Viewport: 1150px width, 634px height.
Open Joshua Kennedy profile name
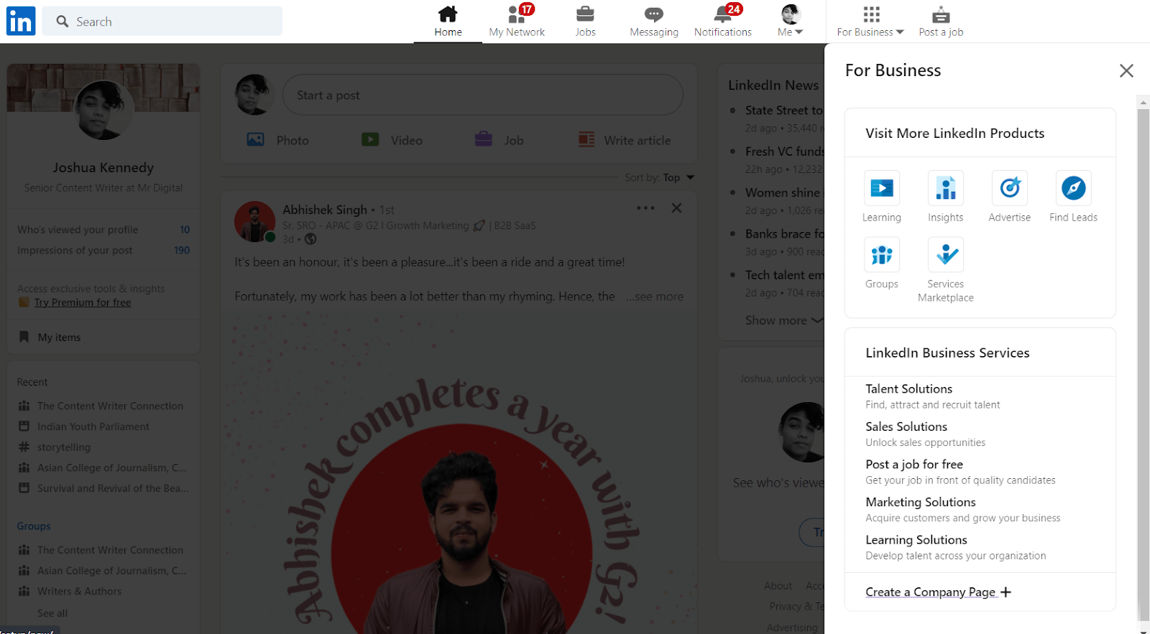point(103,167)
